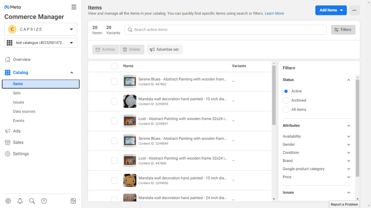Click the search magnifier in bottom toolbar
371x208 pixels.
click(x=32, y=201)
